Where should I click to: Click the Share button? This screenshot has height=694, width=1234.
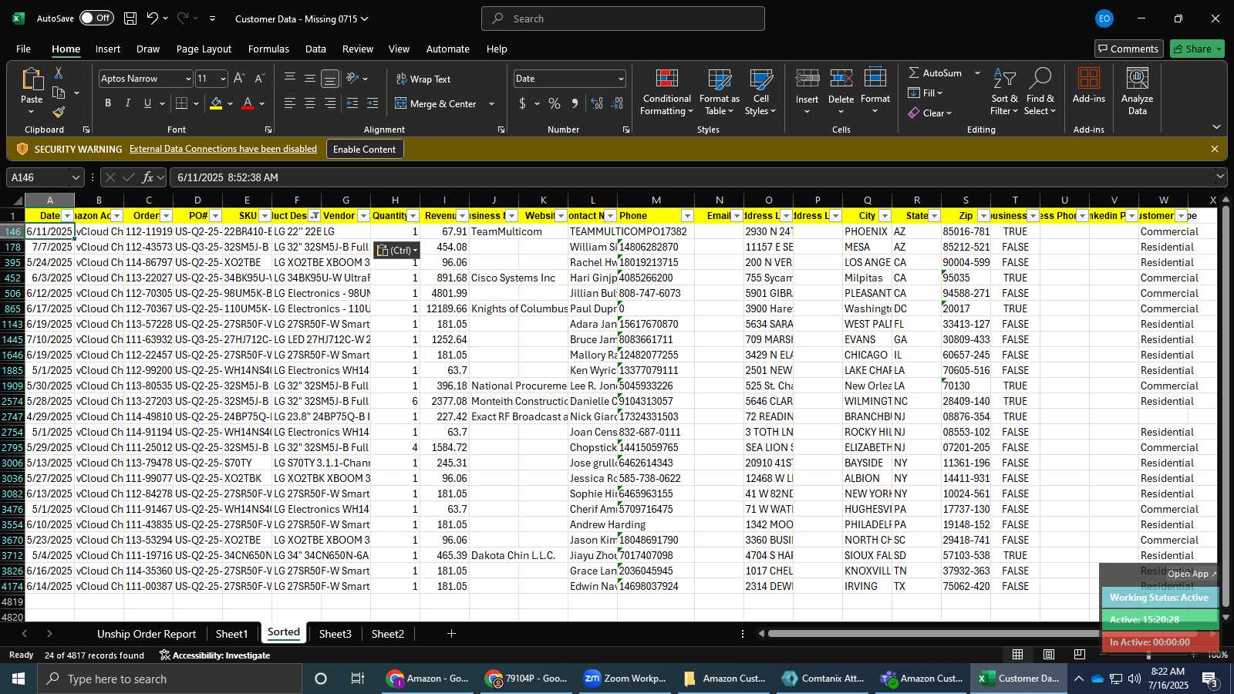tap(1197, 49)
